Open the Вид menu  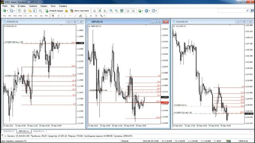12,6
